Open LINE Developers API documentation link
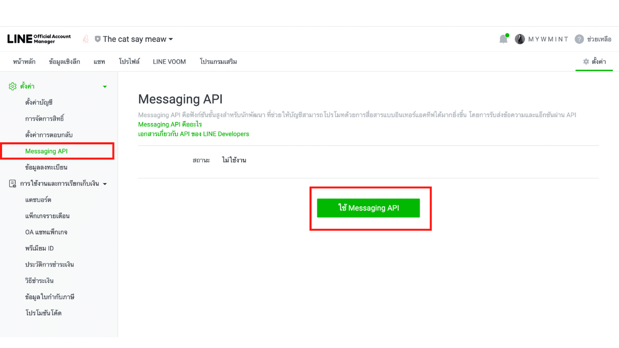This screenshot has height=348, width=619. [x=193, y=134]
